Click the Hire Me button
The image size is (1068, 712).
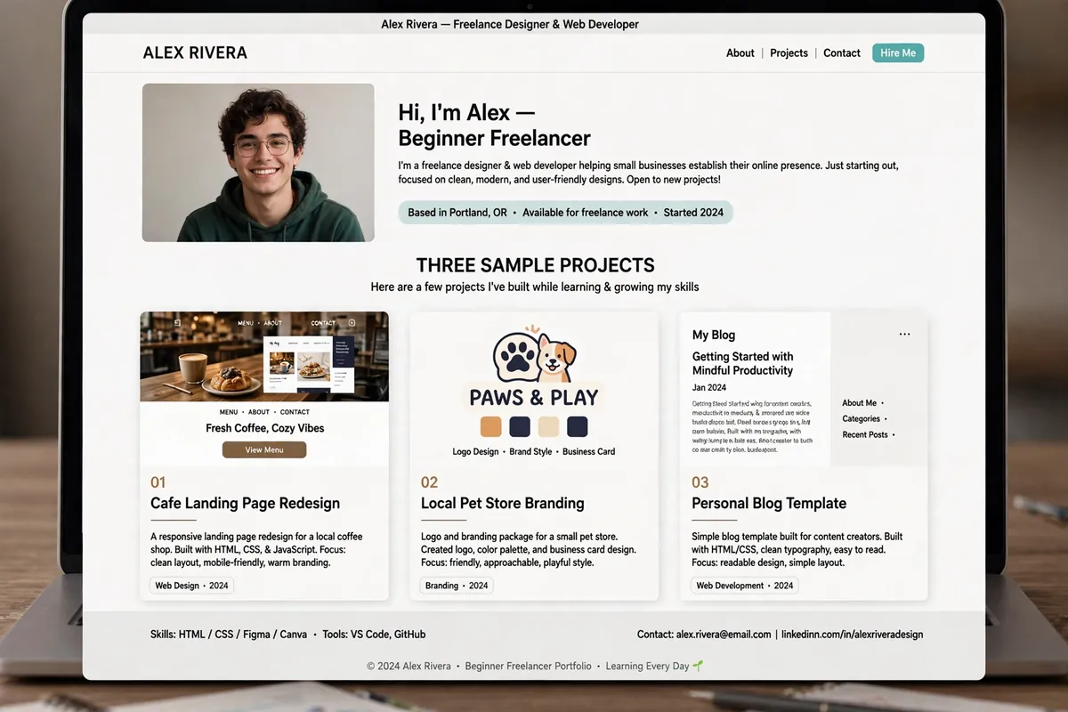click(898, 53)
